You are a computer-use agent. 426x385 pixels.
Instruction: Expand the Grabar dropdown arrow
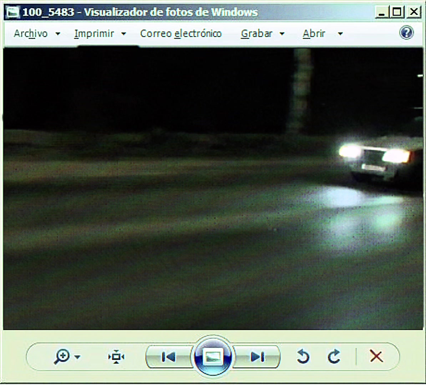(282, 34)
